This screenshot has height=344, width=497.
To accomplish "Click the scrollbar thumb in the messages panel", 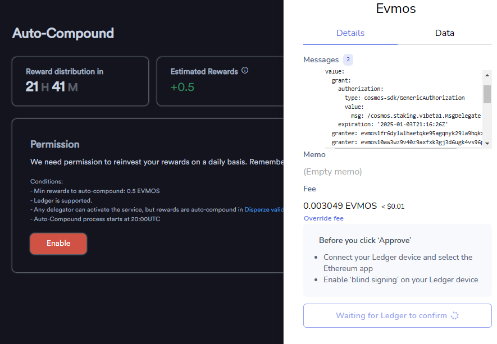I will pyautogui.click(x=486, y=95).
